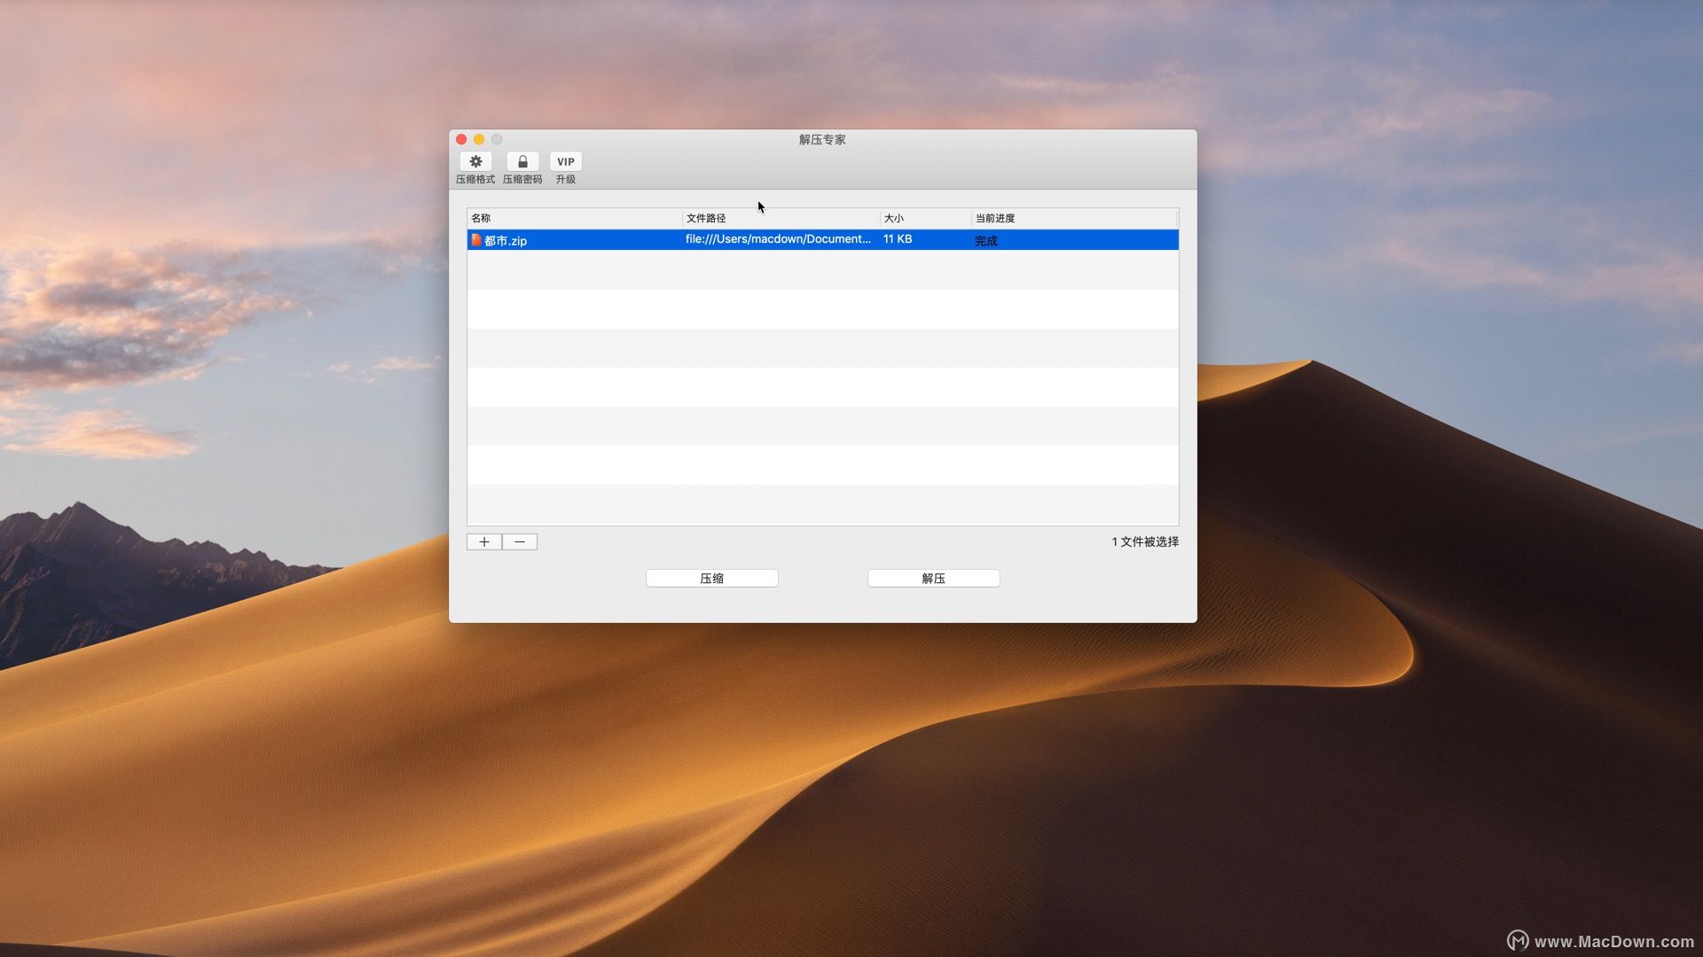Open the 压缩格式 gear settings icon
This screenshot has width=1703, height=957.
pyautogui.click(x=475, y=162)
